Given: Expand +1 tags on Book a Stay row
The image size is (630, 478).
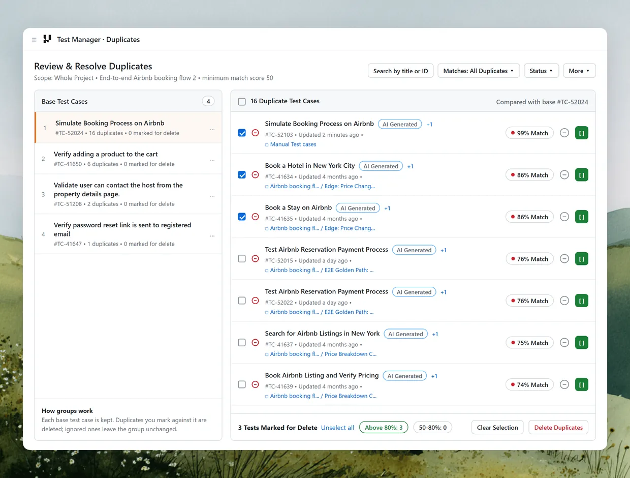Looking at the screenshot, I should (387, 208).
